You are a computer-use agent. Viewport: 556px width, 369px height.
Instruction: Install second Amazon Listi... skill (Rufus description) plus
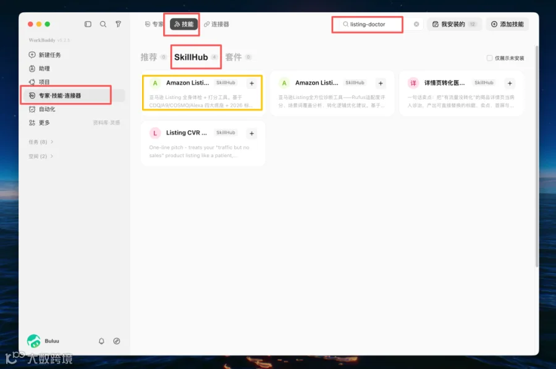click(x=381, y=83)
